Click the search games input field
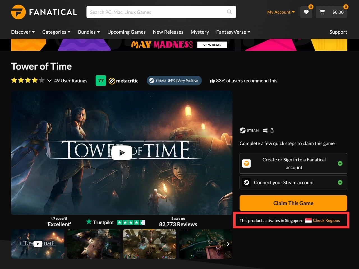Screen dimensions: 359x269 (161, 12)
